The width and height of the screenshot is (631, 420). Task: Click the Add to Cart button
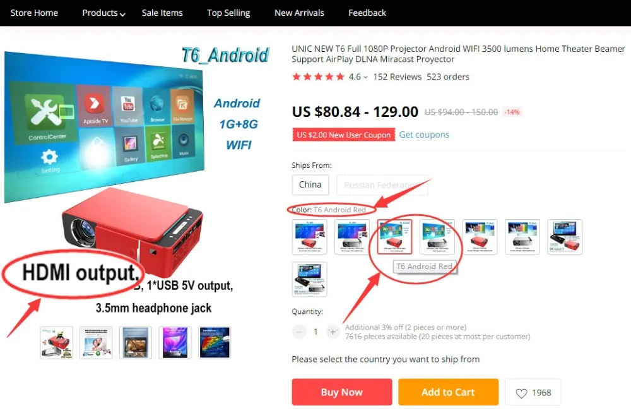(x=448, y=392)
